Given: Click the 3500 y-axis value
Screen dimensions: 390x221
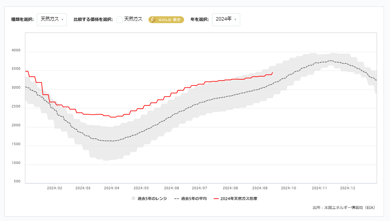Looking at the screenshot, I should pyautogui.click(x=16, y=69).
